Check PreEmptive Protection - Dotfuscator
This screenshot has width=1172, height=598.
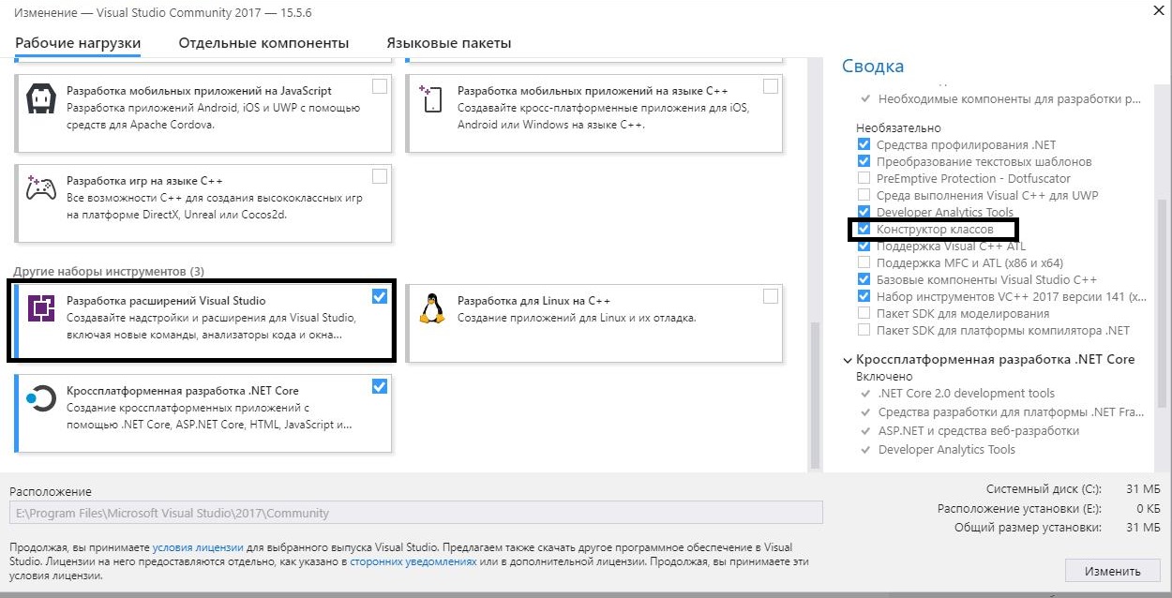tap(864, 178)
